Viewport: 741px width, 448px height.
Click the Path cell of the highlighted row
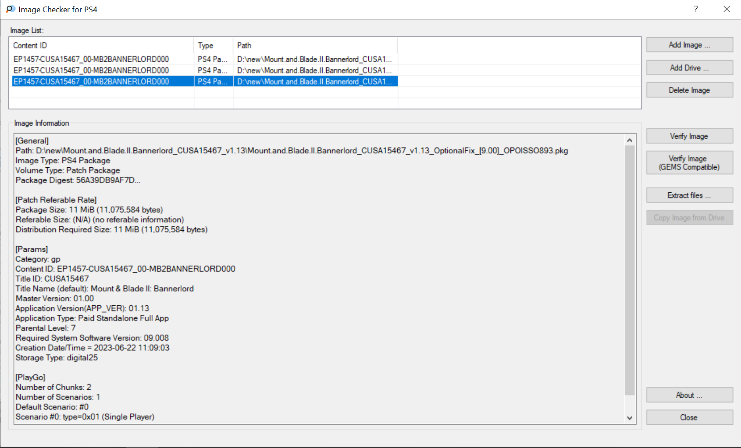click(x=315, y=81)
